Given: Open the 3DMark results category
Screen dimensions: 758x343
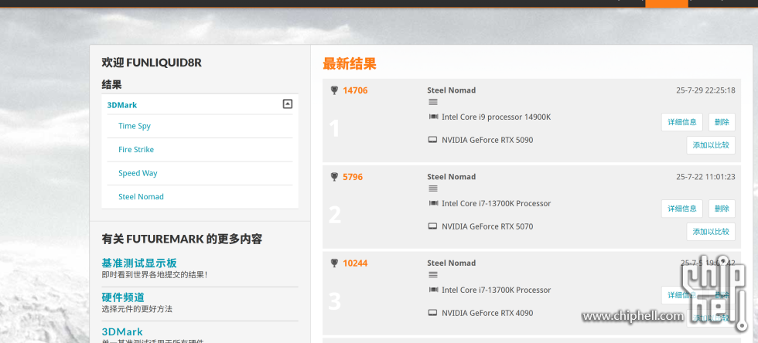Looking at the screenshot, I should (122, 105).
